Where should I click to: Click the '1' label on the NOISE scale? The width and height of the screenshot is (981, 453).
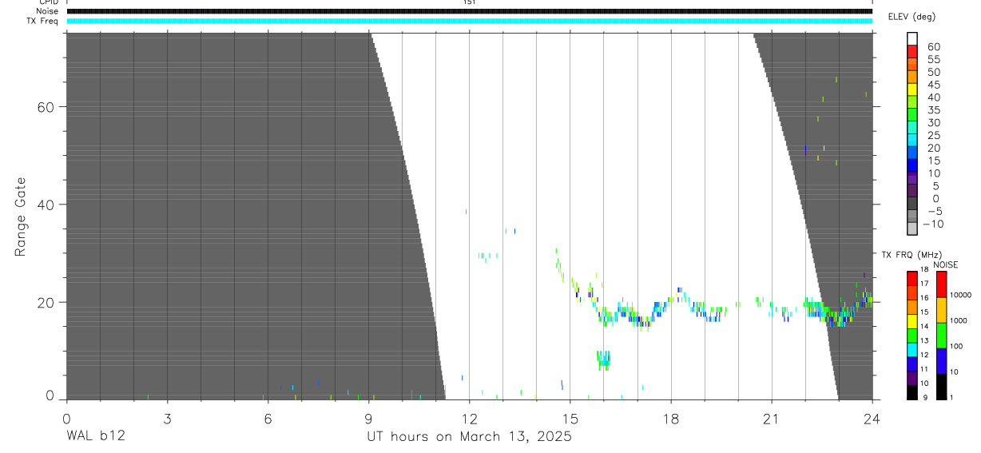click(951, 397)
